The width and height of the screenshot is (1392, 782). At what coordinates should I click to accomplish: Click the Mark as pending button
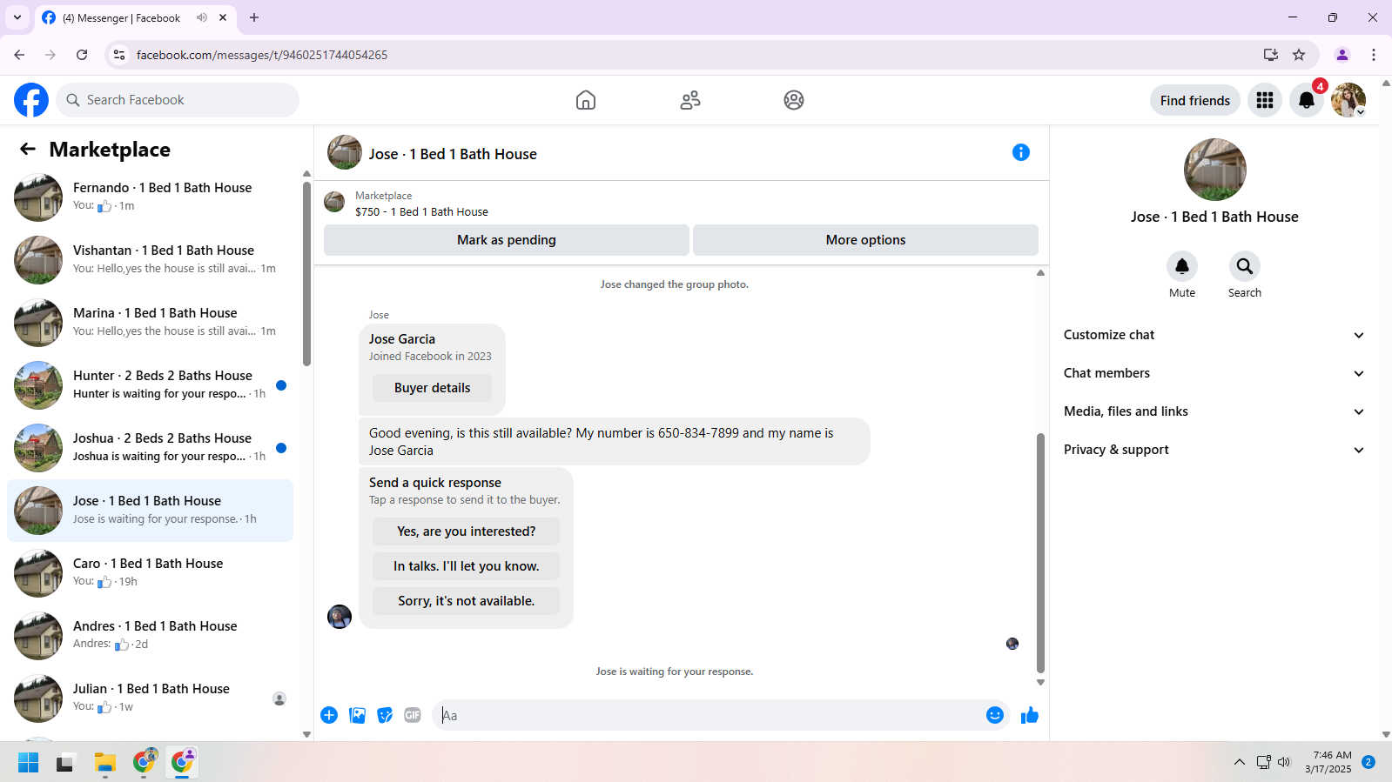pyautogui.click(x=507, y=240)
